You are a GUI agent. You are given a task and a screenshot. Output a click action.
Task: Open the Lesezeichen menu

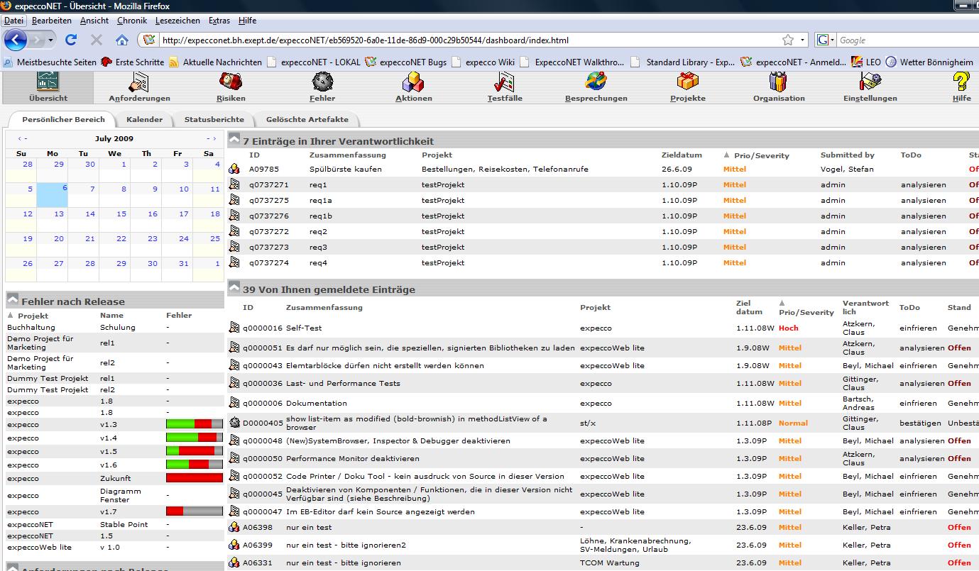(x=177, y=21)
